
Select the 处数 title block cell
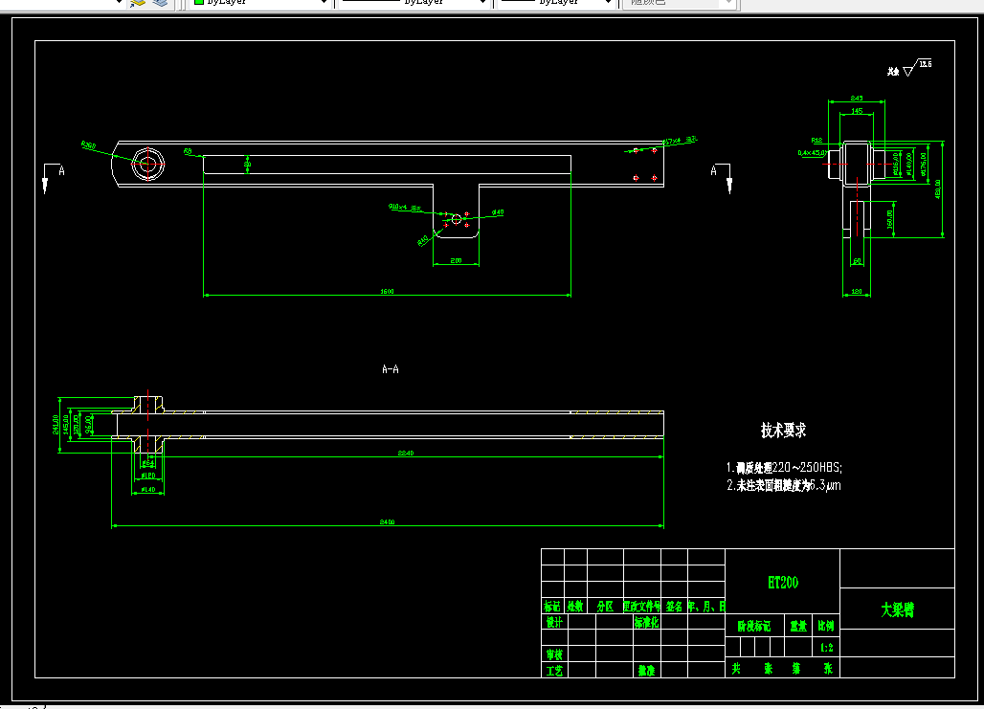click(575, 607)
